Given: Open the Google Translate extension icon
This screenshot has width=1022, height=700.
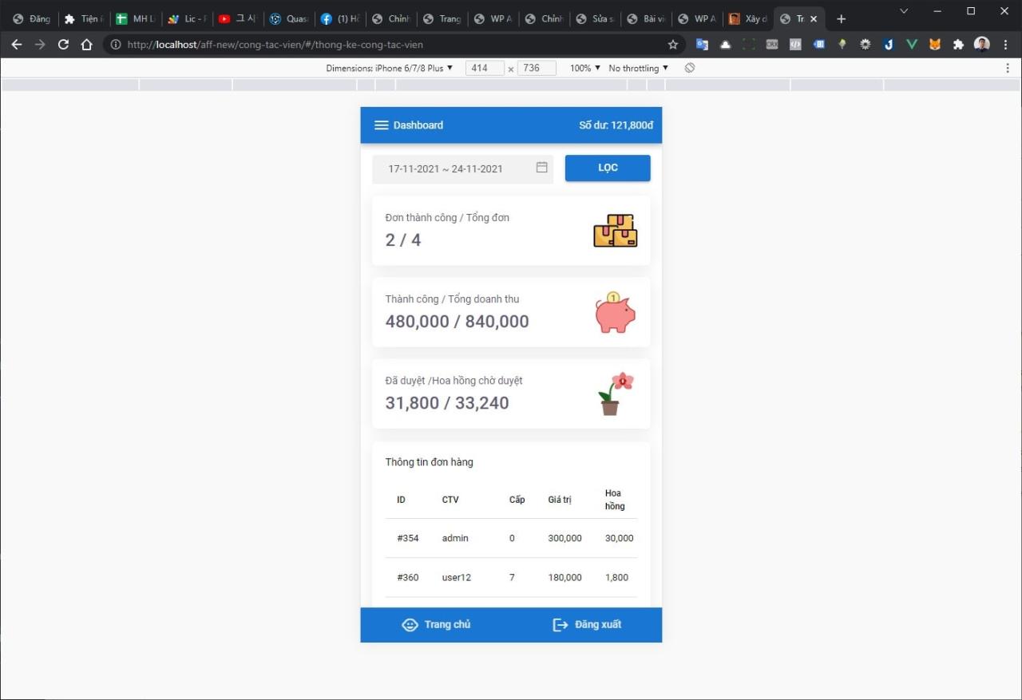Looking at the screenshot, I should (x=702, y=44).
